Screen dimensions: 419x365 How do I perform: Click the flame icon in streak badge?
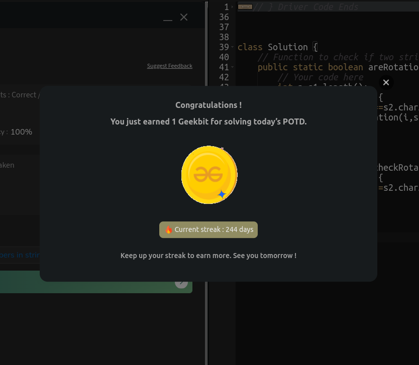[169, 229]
